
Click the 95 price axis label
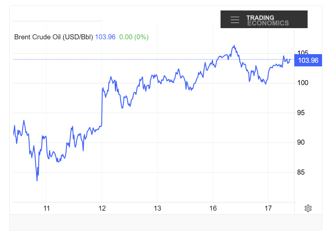point(301,113)
